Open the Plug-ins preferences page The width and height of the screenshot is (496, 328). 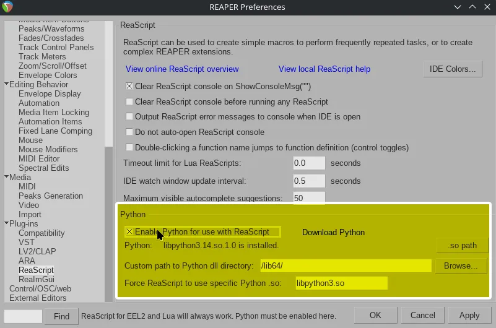[x=24, y=224]
